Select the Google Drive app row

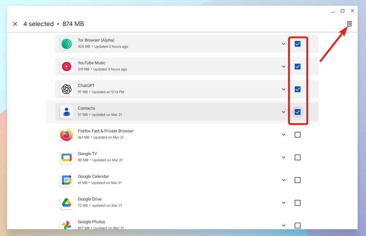(x=165, y=202)
